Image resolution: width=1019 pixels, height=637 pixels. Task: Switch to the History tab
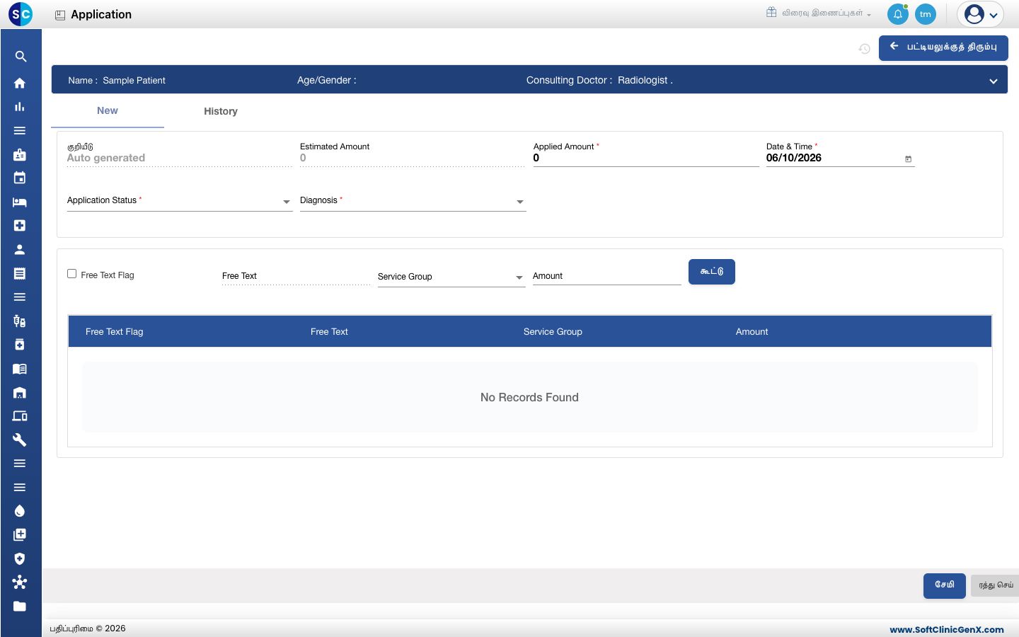click(221, 111)
